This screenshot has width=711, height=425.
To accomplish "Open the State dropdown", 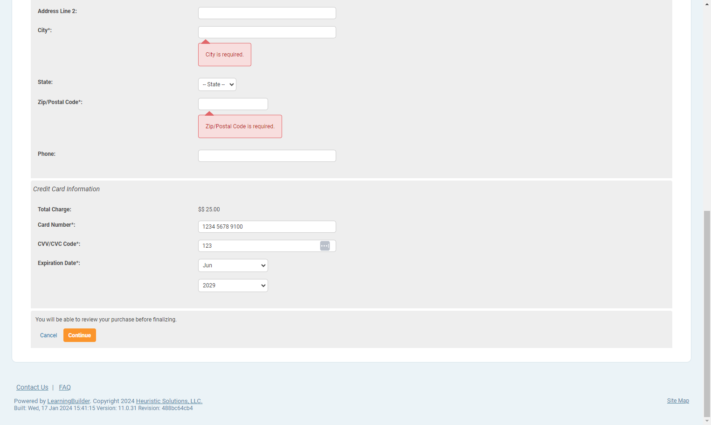I will pos(217,84).
